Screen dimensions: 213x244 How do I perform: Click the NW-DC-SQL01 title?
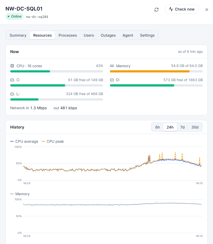pyautogui.click(x=24, y=9)
